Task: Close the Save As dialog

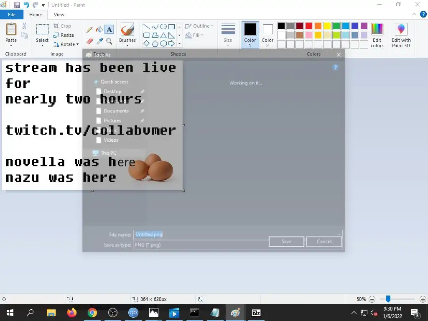Action: coord(339,55)
